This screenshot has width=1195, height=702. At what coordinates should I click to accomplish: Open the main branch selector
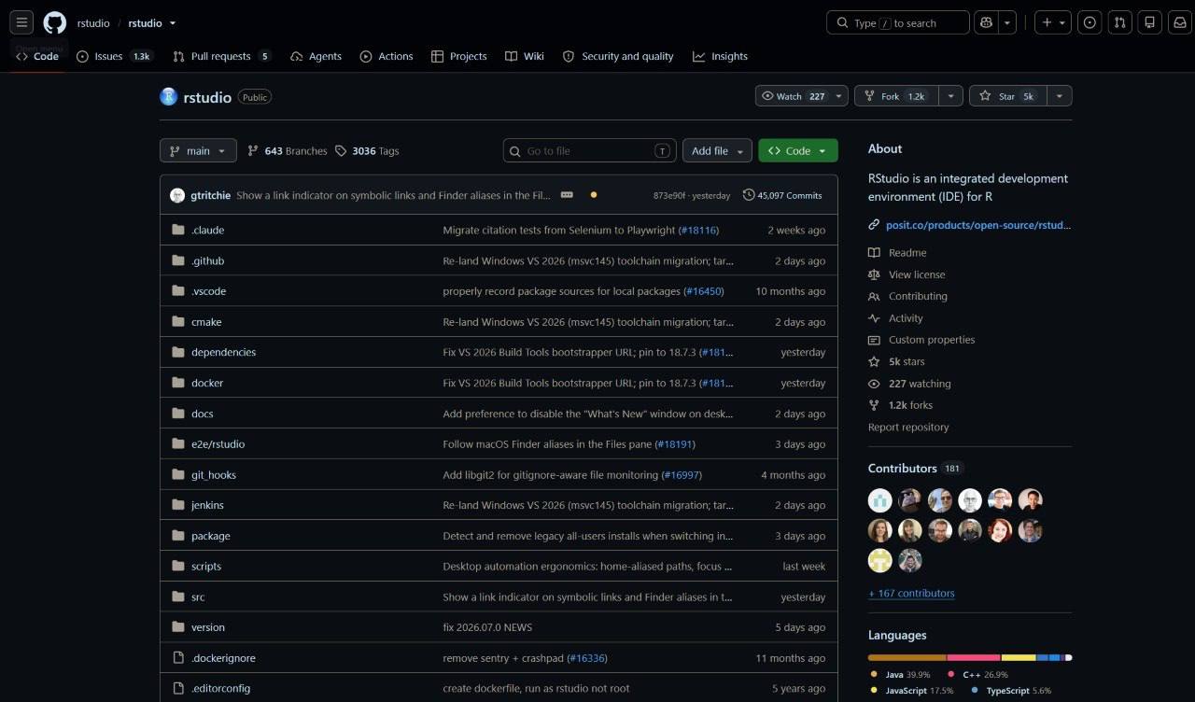tap(198, 150)
